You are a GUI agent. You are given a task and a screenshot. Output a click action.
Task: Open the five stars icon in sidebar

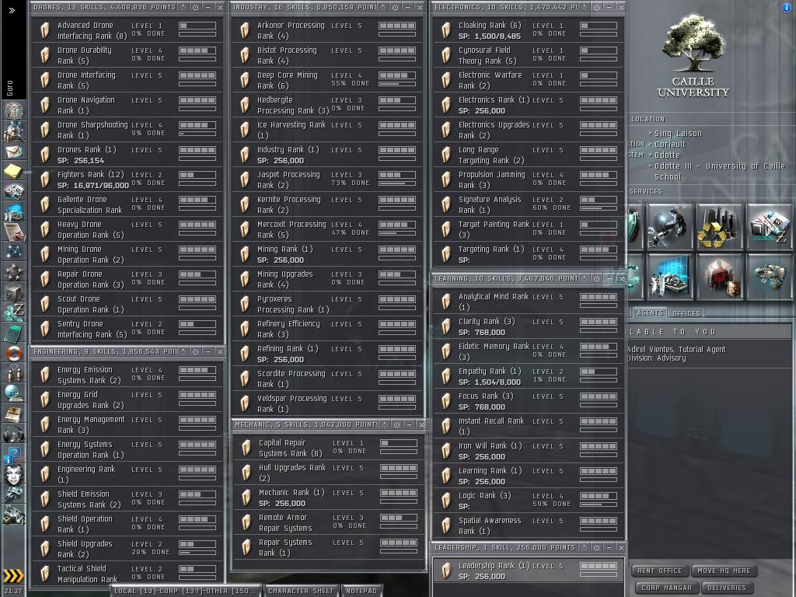point(14,272)
